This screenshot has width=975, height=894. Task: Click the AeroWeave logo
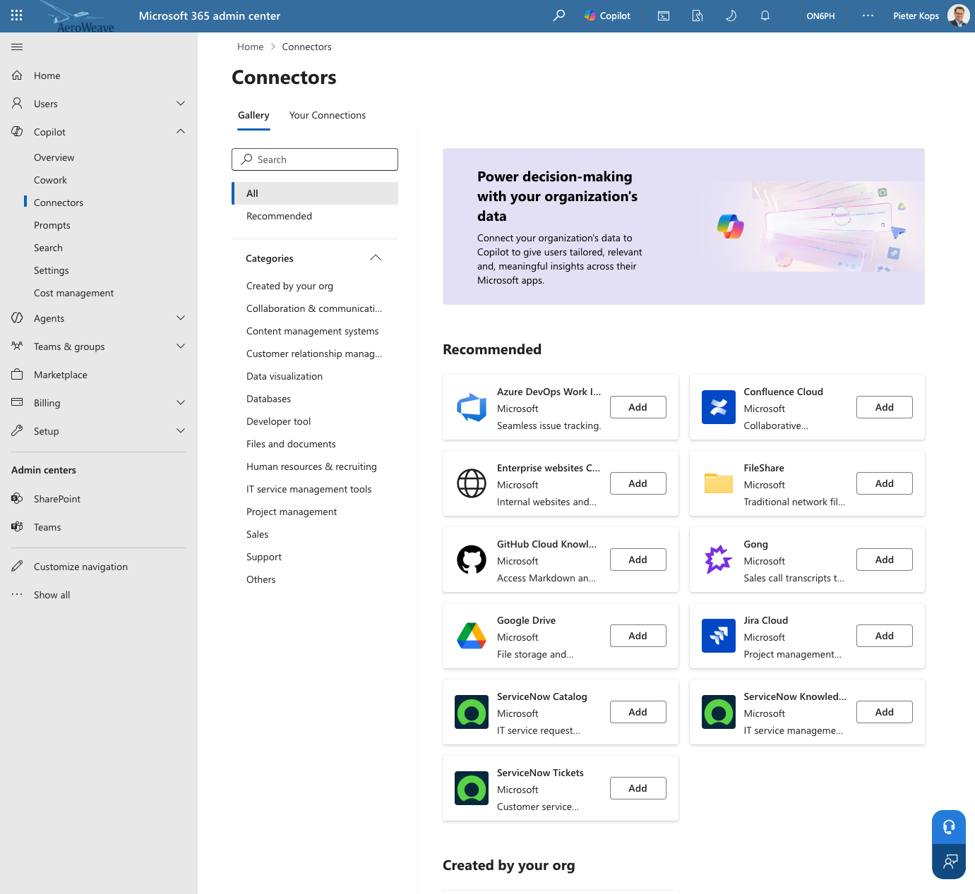(78, 17)
